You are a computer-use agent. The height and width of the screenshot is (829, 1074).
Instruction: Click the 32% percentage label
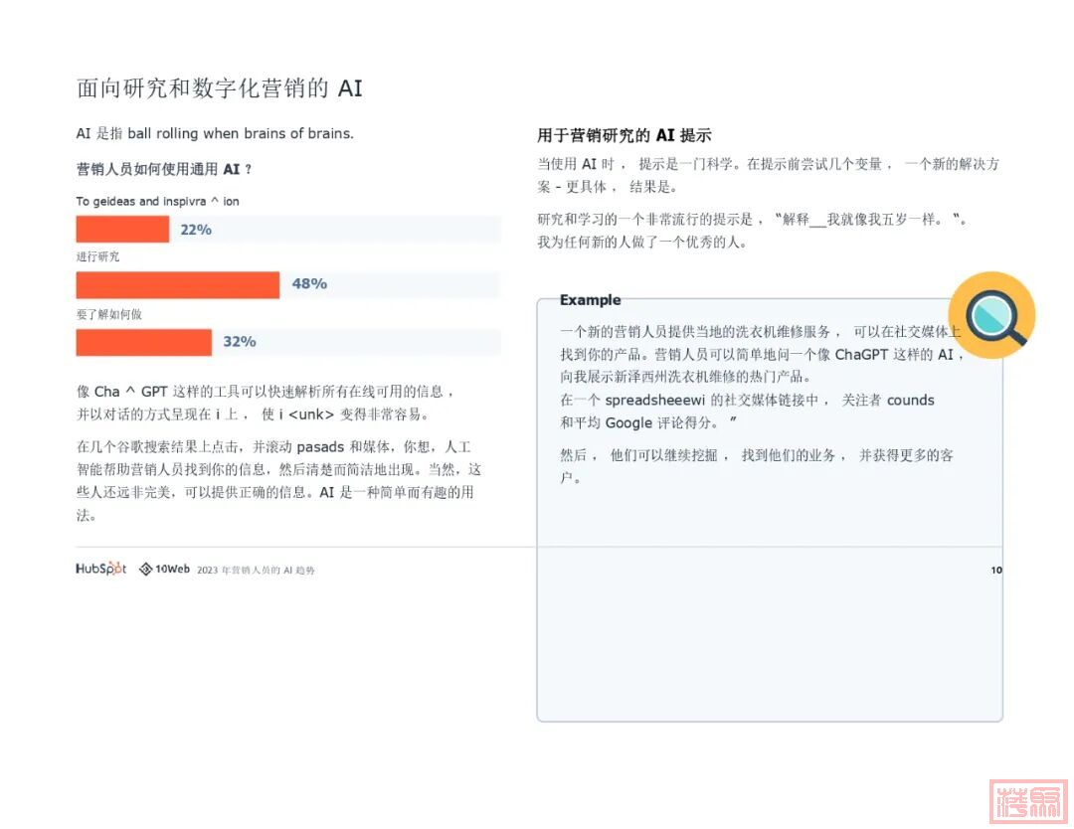tap(240, 342)
